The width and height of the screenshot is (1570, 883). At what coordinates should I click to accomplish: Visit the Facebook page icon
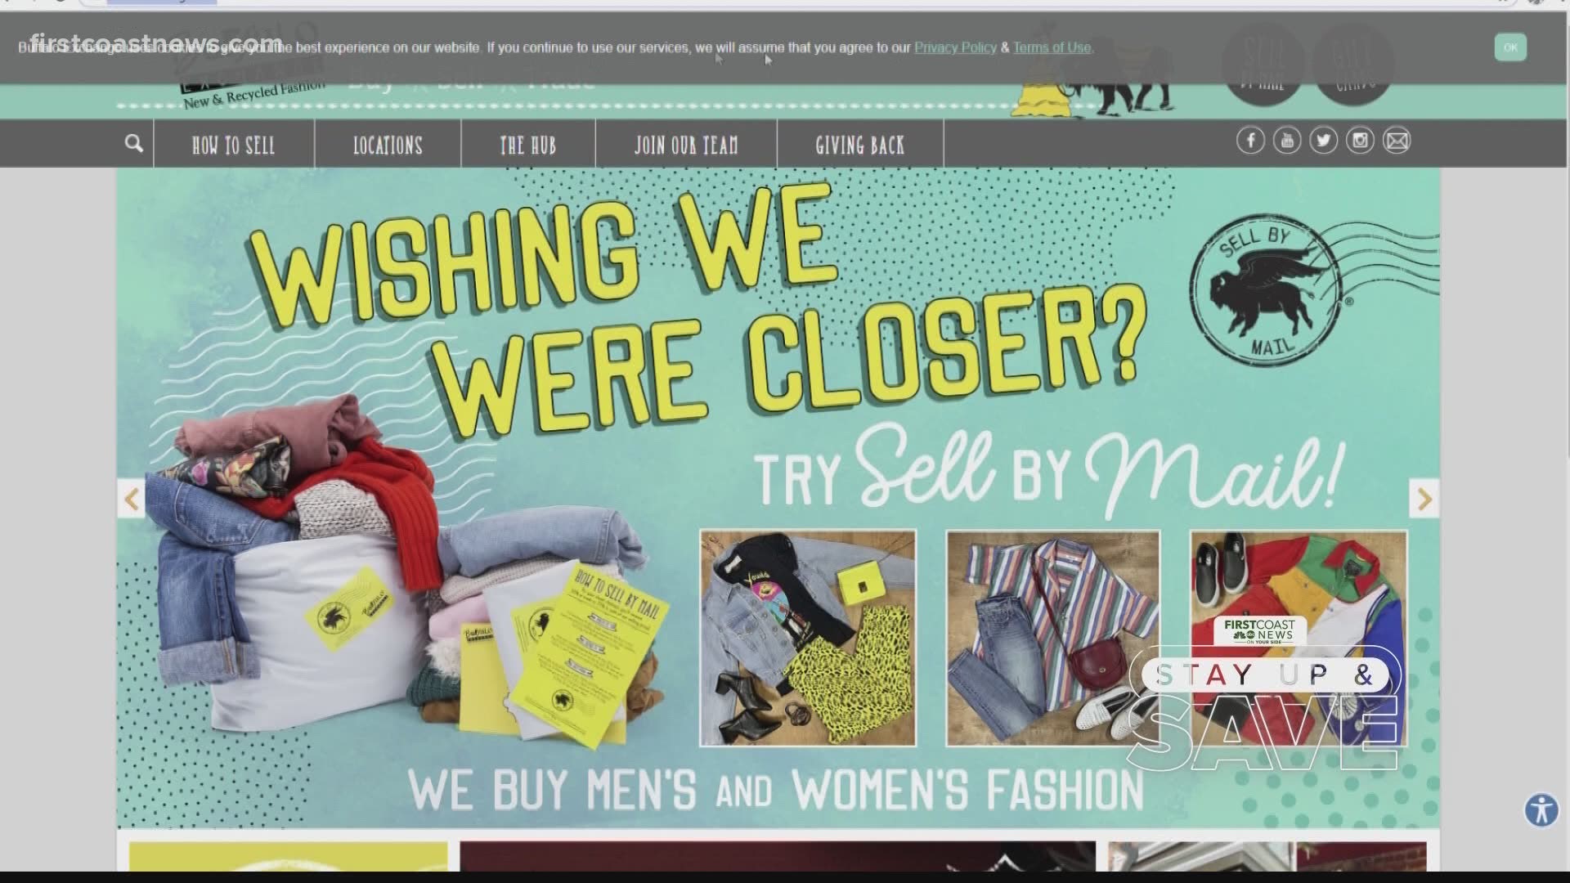[1250, 141]
